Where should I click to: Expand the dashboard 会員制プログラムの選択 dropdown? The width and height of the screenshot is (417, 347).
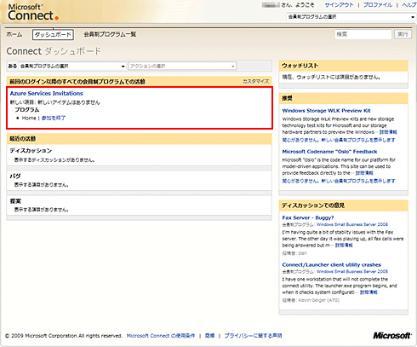point(72,67)
